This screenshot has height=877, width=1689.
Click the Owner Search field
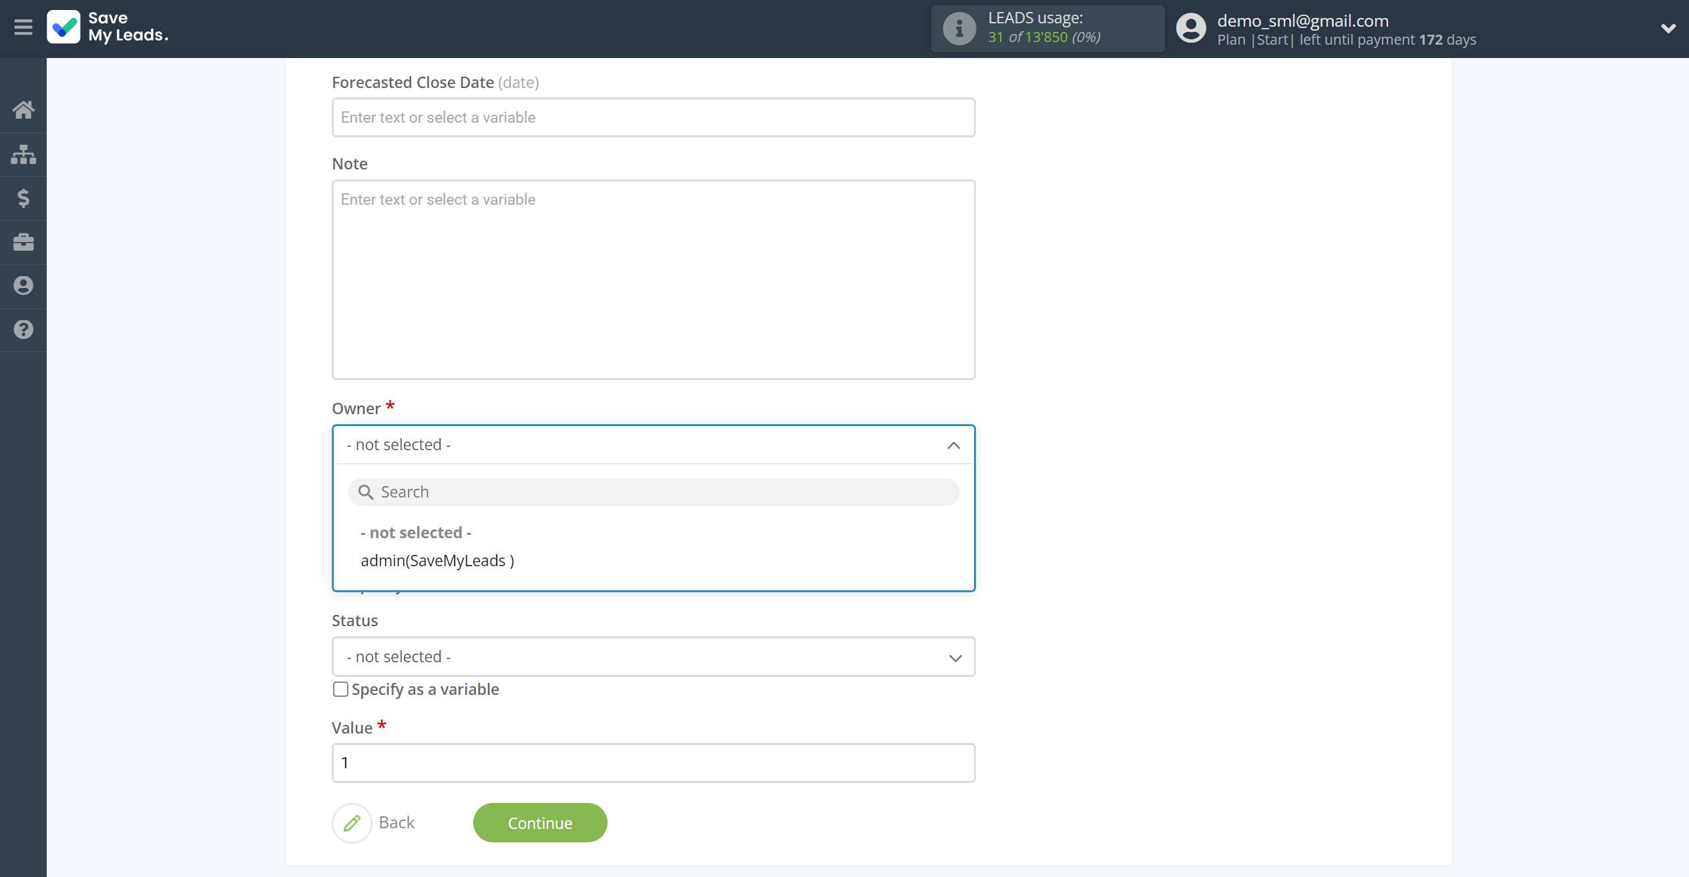(654, 492)
